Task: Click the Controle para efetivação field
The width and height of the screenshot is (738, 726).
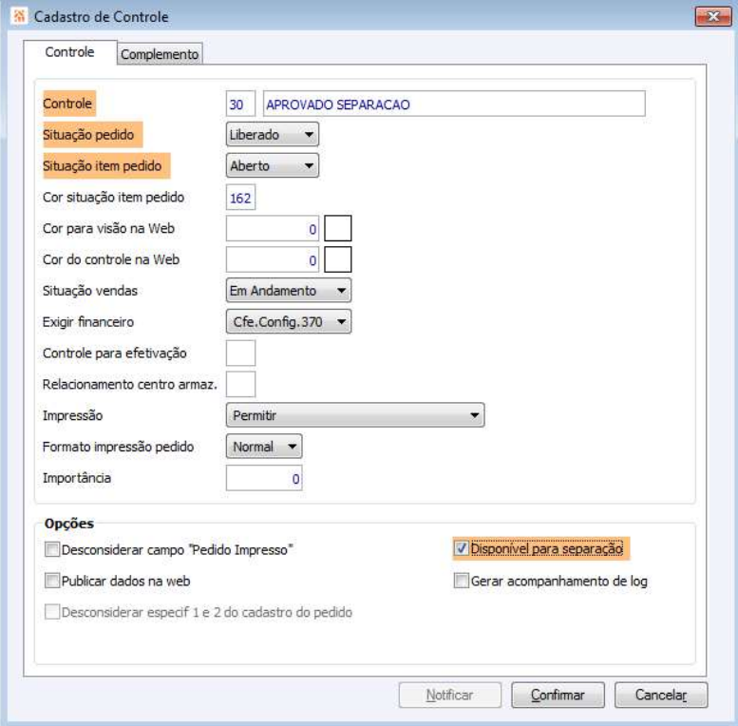Action: 240,353
